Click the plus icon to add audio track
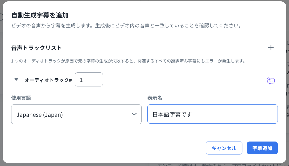The height and width of the screenshot is (166, 289). click(271, 48)
